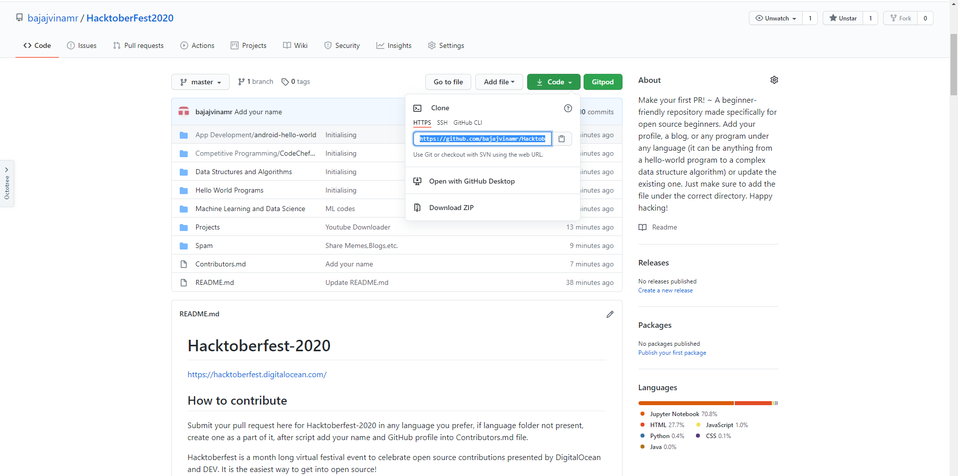Click terminal icon next to Clone
Image resolution: width=958 pixels, height=476 pixels.
[x=417, y=108]
